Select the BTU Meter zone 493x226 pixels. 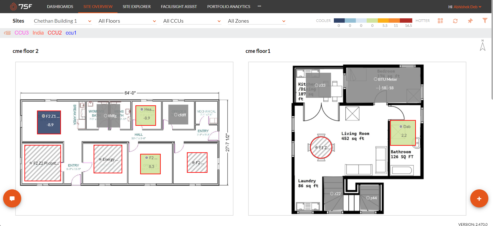tap(383, 85)
